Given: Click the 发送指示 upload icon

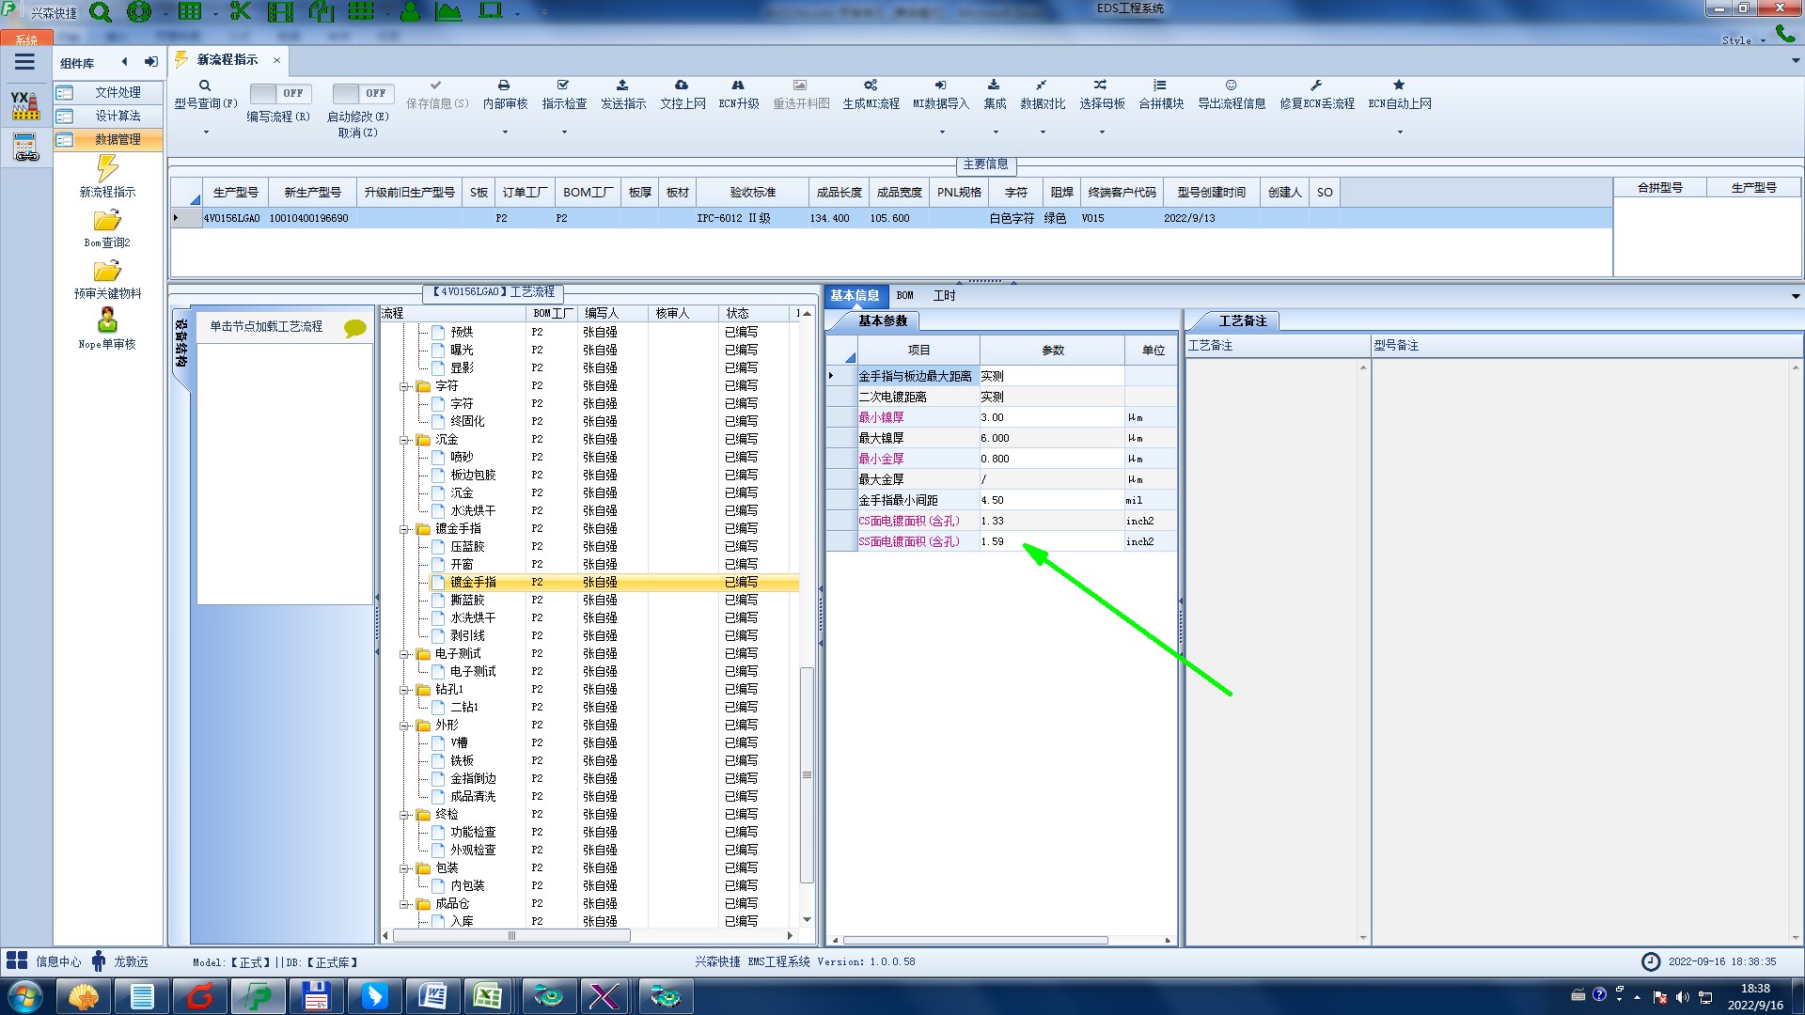Looking at the screenshot, I should pyautogui.click(x=622, y=86).
